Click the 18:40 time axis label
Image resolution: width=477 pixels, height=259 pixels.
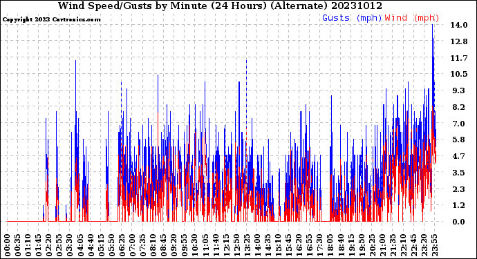(340, 245)
